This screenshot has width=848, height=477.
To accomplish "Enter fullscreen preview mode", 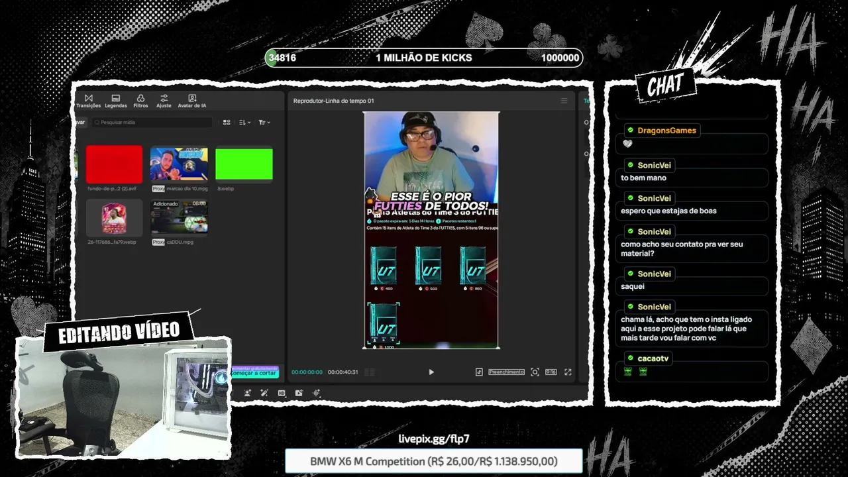I will [568, 372].
